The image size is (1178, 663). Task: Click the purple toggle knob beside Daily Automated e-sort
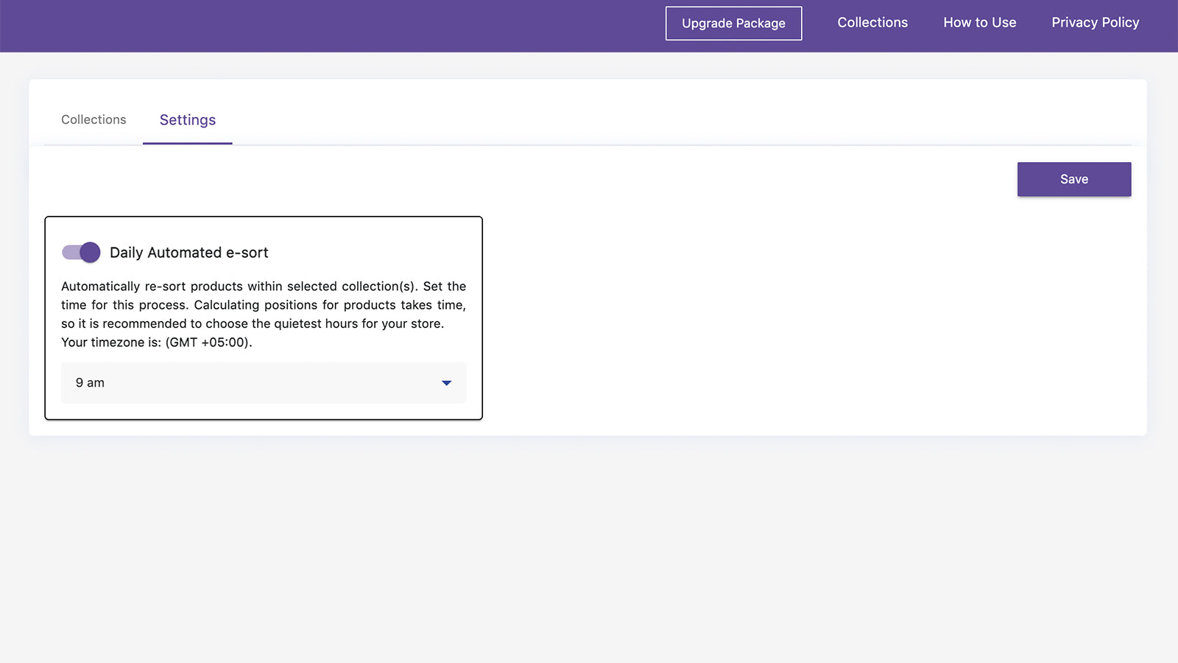[88, 252]
